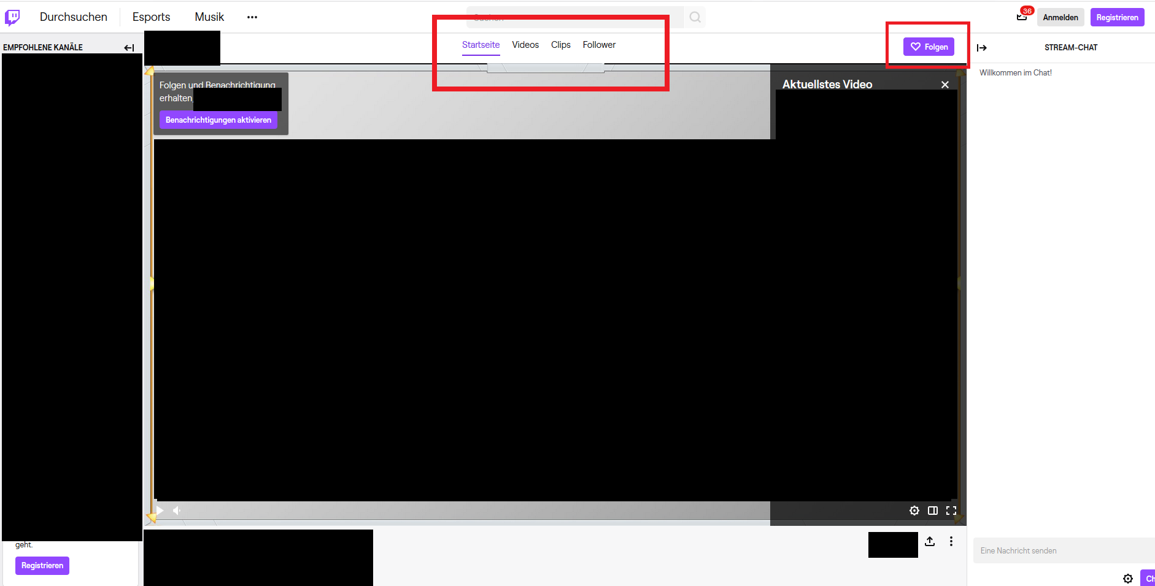Screen dimensions: 1155x586
Task: Enter fullscreen mode in the video player
Action: [951, 511]
